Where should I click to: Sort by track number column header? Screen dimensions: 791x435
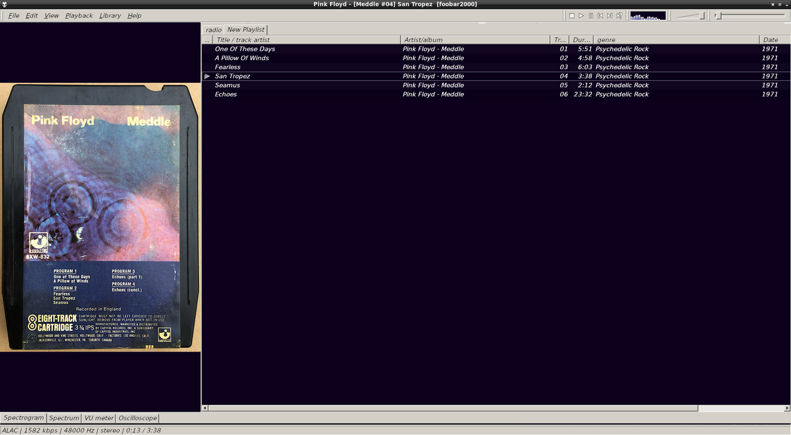(x=560, y=40)
